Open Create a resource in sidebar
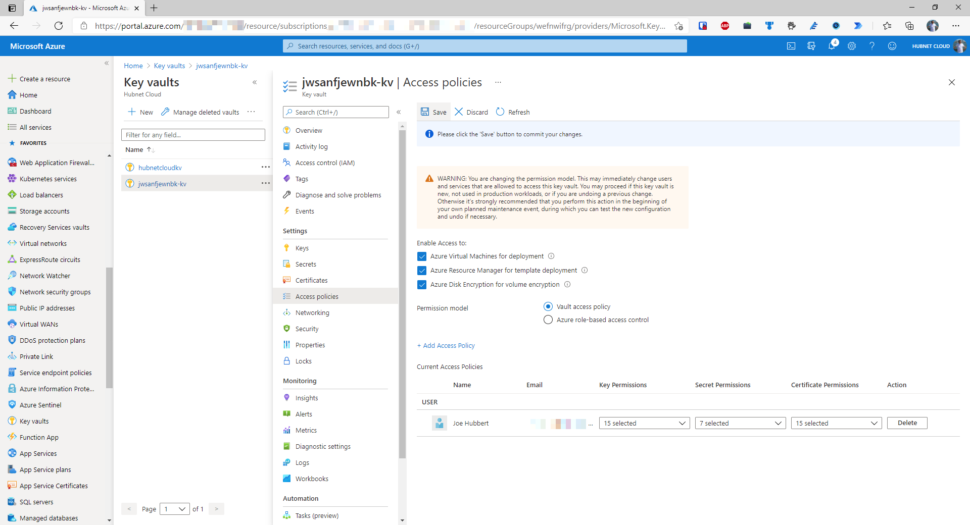970x525 pixels. (x=45, y=79)
